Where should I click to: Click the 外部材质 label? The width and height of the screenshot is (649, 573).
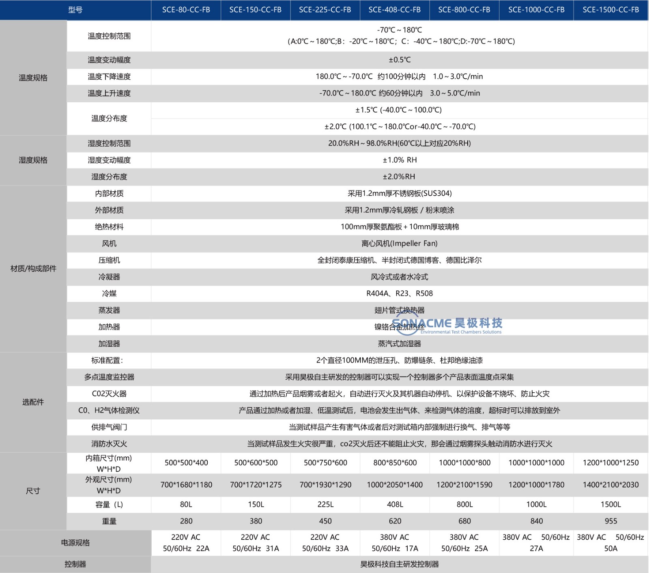point(109,210)
